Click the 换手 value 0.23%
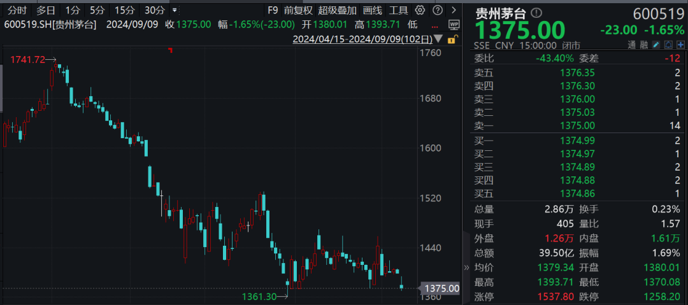The height and width of the screenshot is (305, 688). (666, 209)
